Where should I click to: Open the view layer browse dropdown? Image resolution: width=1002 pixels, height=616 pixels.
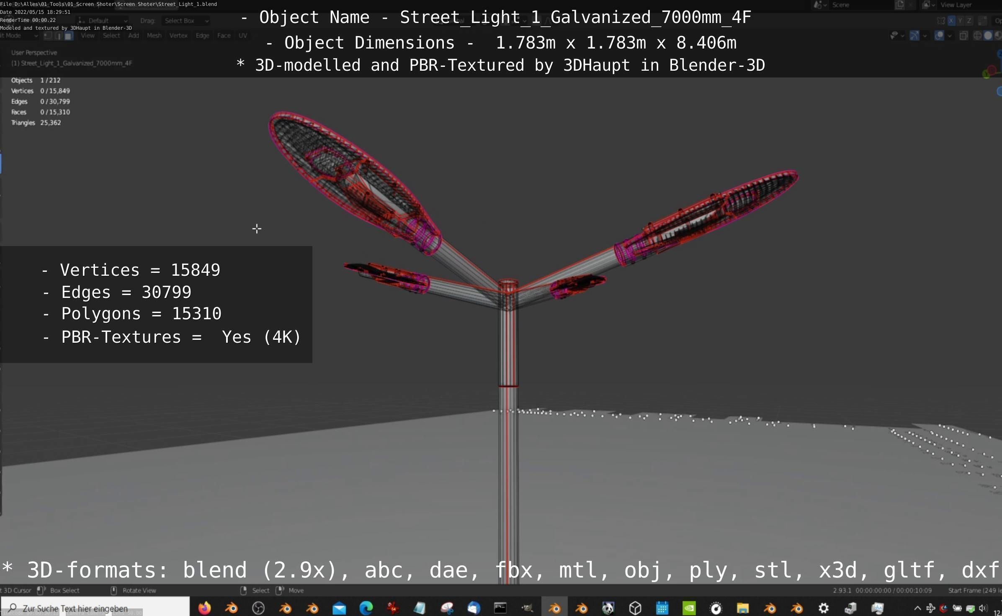click(x=929, y=5)
